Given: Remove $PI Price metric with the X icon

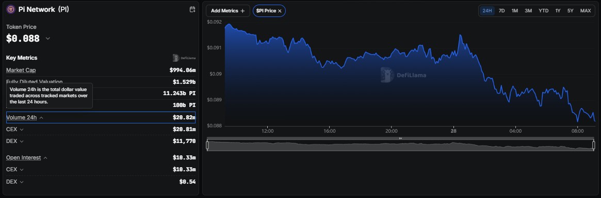Looking at the screenshot, I should coord(280,11).
